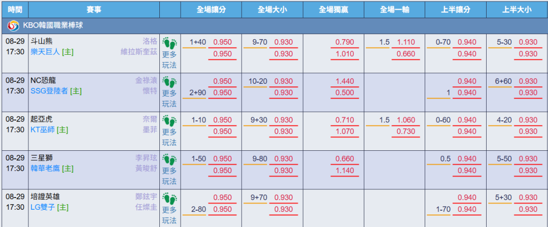Screen dimensions: 548x227
Task: Pick 1.060 全場一輸 odds for 起亞虎
Action: [406, 120]
